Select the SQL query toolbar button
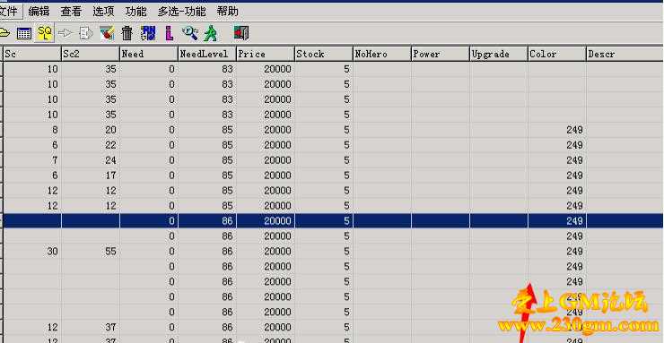 tap(45, 32)
